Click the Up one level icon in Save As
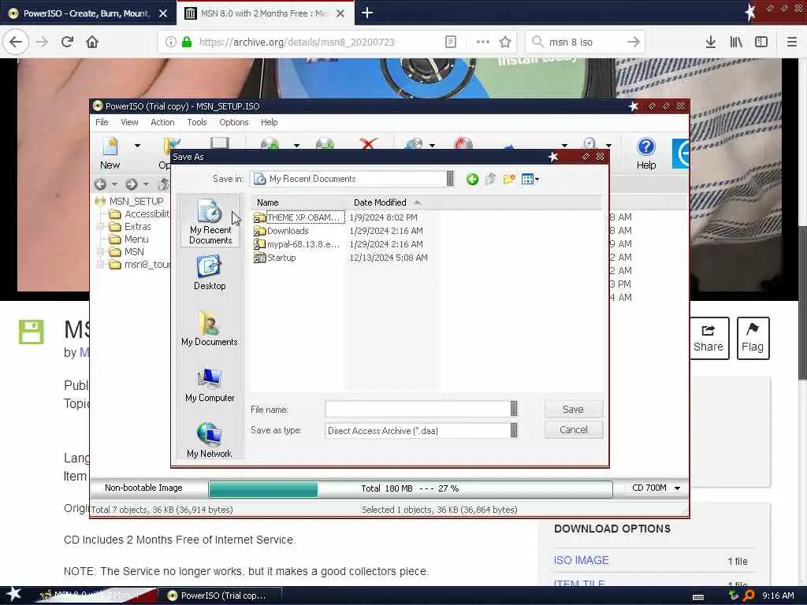Viewport: 807px width, 605px height. click(490, 179)
